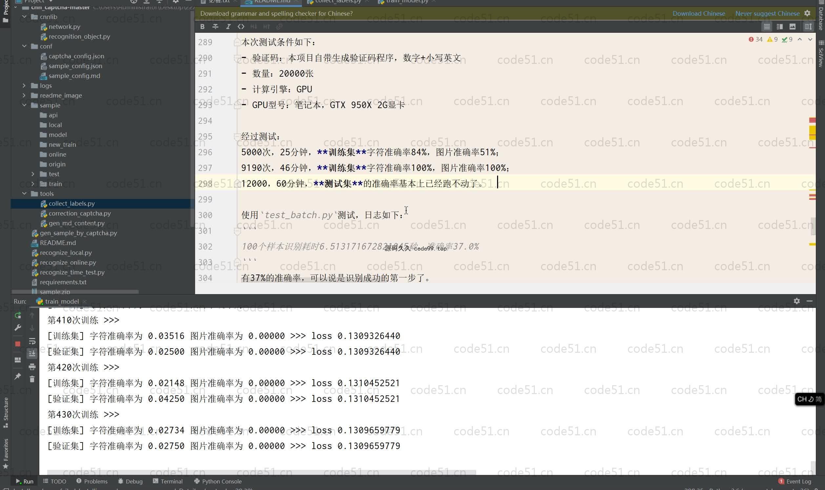The width and height of the screenshot is (825, 490).
Task: Open run configuration wrench icon
Action: (x=18, y=328)
